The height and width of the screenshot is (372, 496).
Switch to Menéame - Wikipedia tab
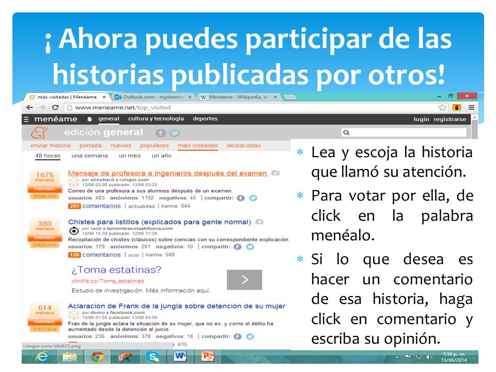239,97
